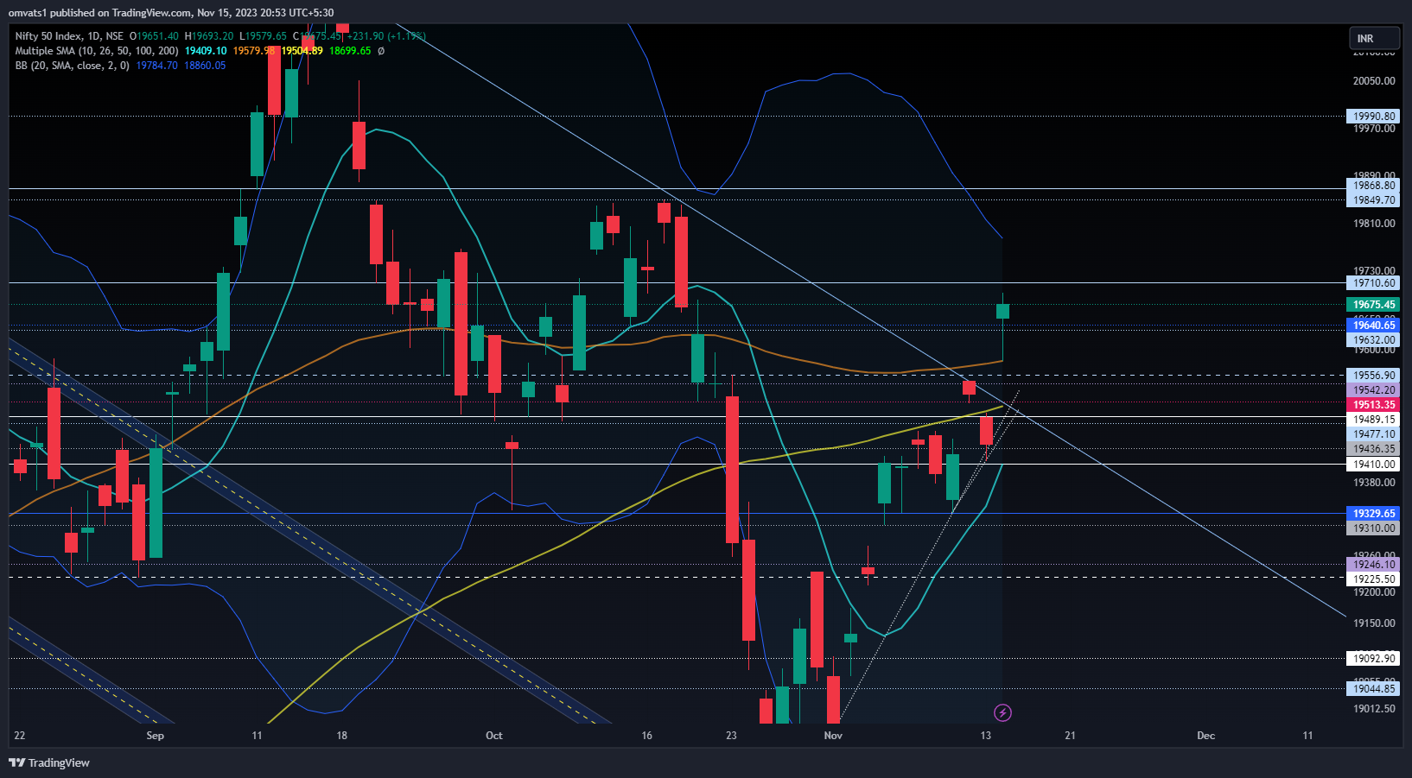Click the 18 date label on time axis

(342, 736)
